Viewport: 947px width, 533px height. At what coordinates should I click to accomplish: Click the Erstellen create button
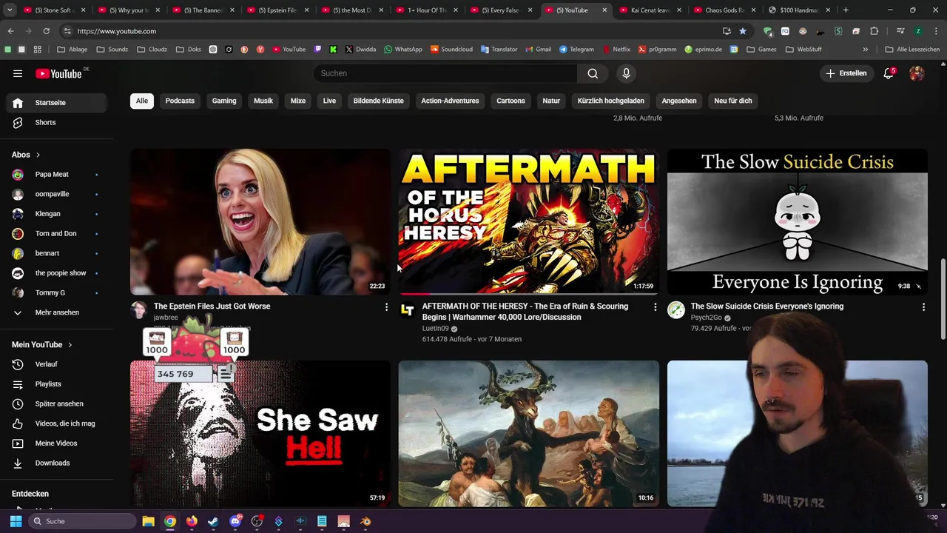tap(846, 73)
